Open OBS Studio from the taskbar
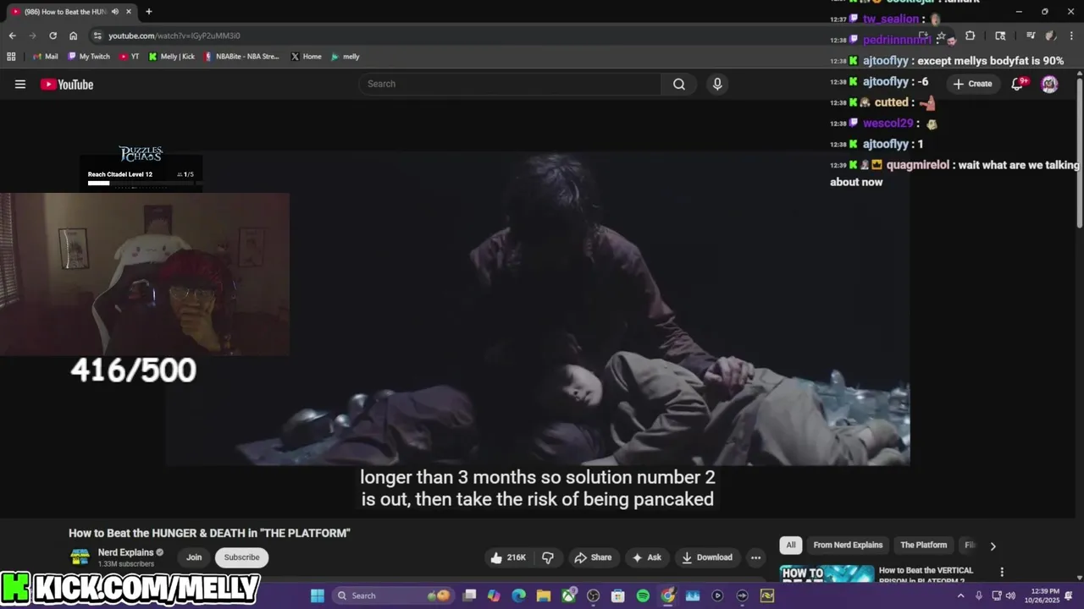The image size is (1084, 609). point(593,595)
